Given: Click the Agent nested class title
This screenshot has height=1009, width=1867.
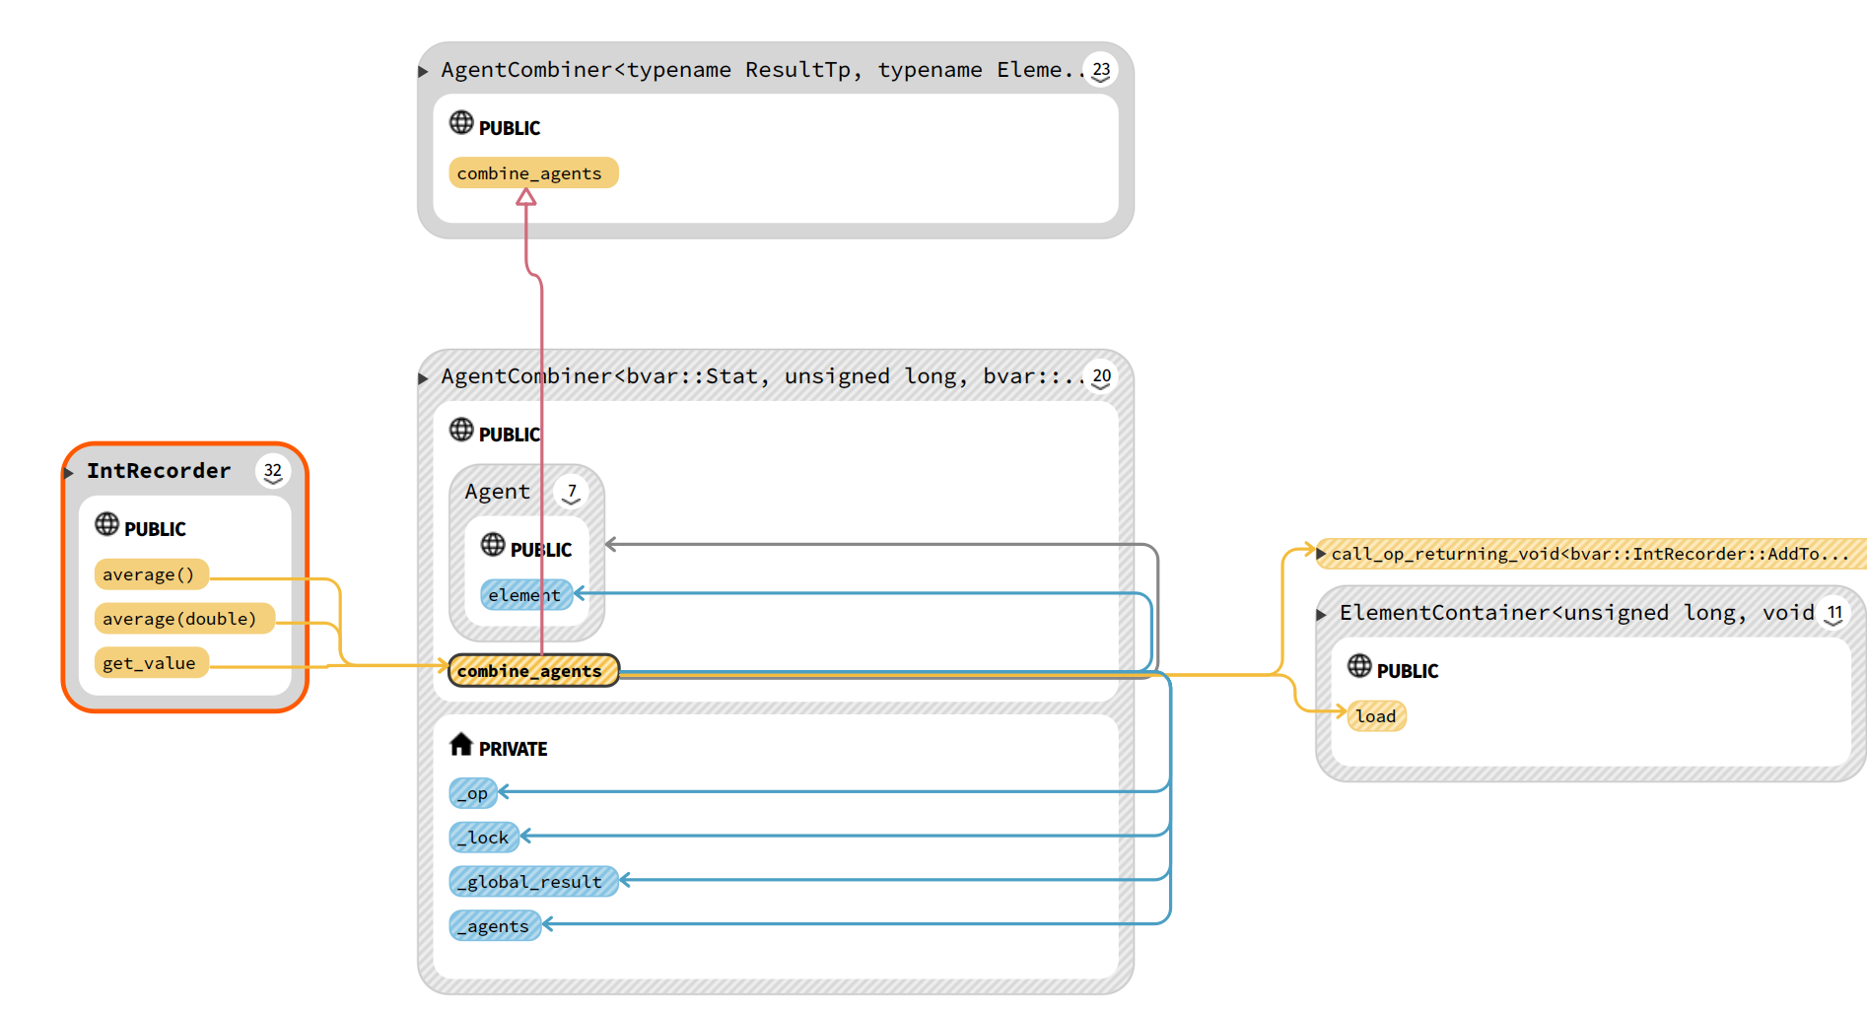Looking at the screenshot, I should point(498,492).
